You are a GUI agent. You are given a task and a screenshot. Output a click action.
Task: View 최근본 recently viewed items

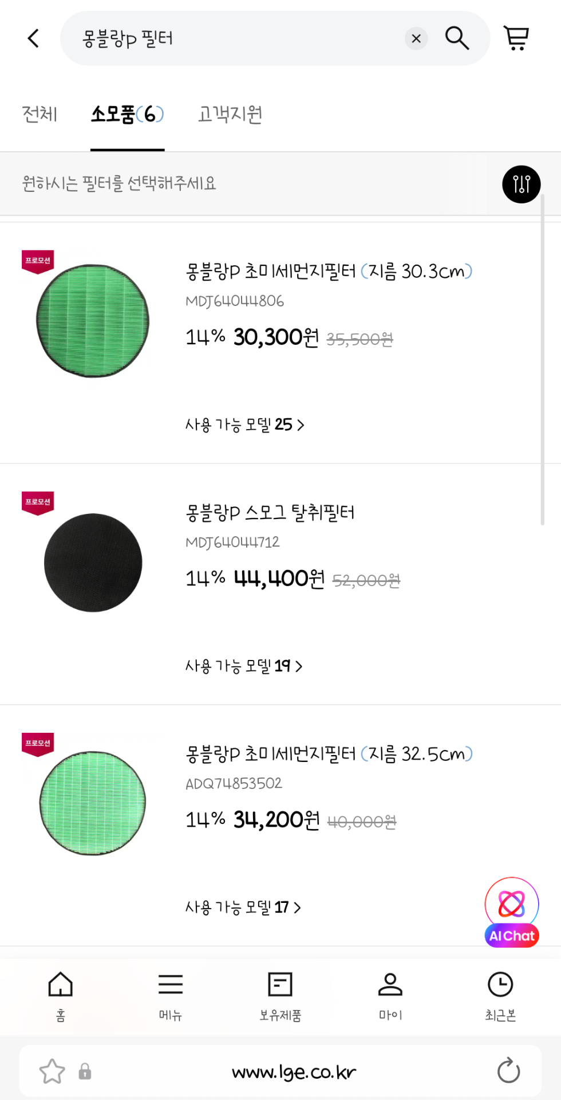(500, 996)
